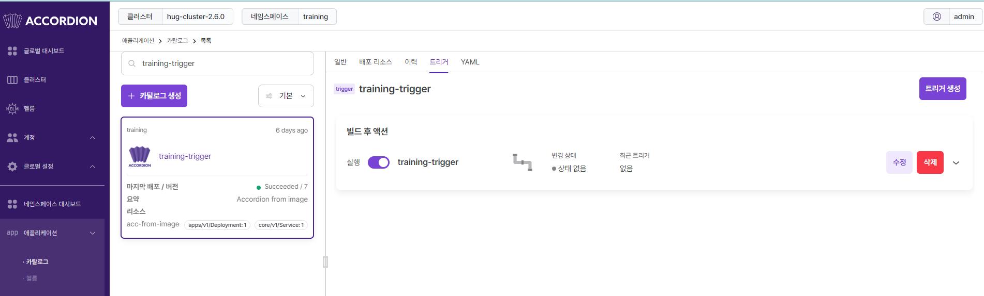984x296 pixels.
Task: Click the Accordion catalog card logo
Action: pos(140,156)
